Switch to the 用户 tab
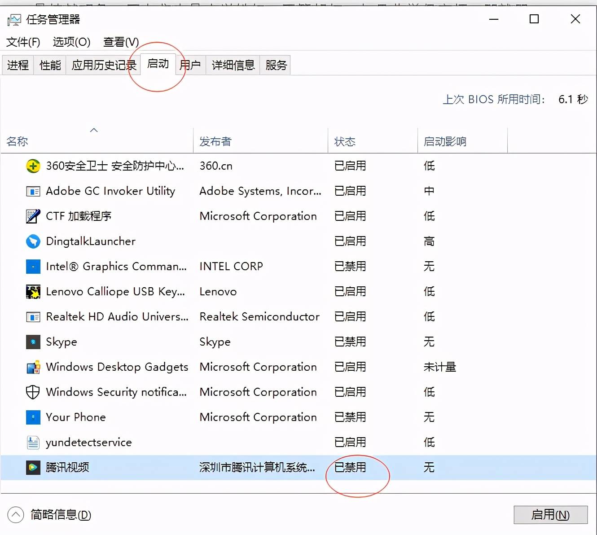 [190, 65]
